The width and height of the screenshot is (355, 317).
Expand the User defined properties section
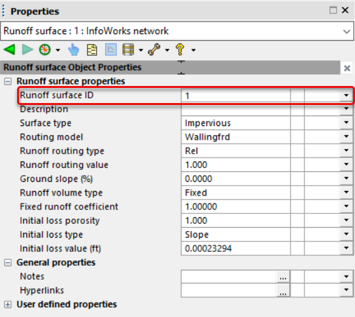[8, 305]
